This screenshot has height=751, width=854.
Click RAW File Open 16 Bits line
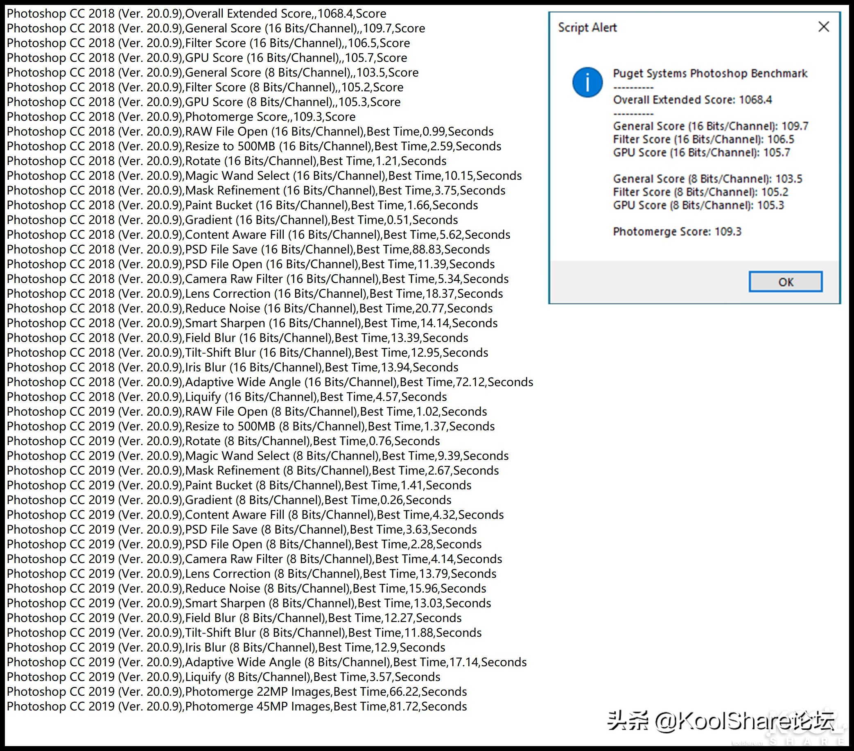[250, 131]
